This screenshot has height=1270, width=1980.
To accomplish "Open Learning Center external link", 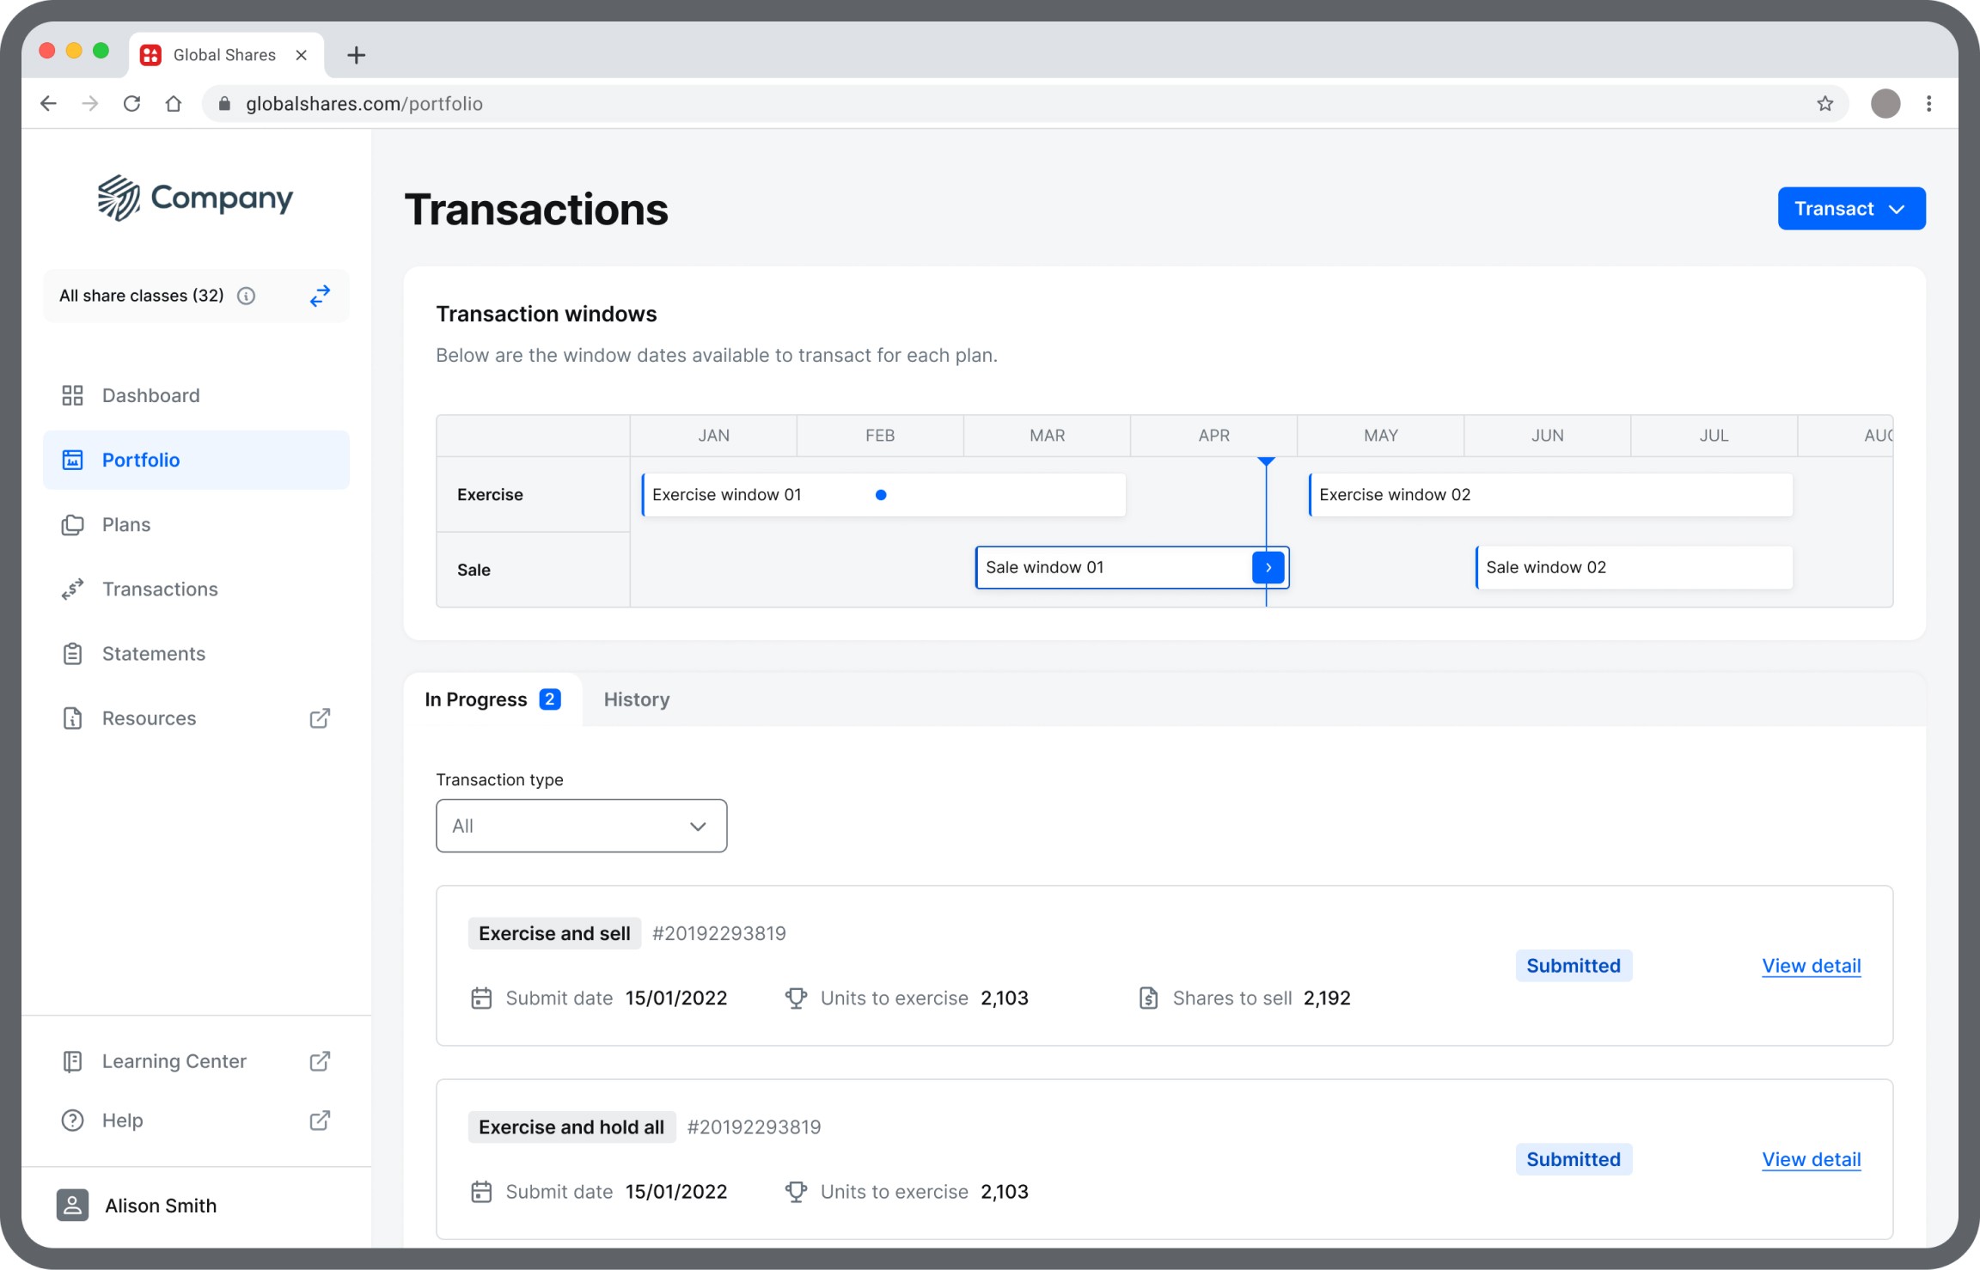I will point(320,1061).
